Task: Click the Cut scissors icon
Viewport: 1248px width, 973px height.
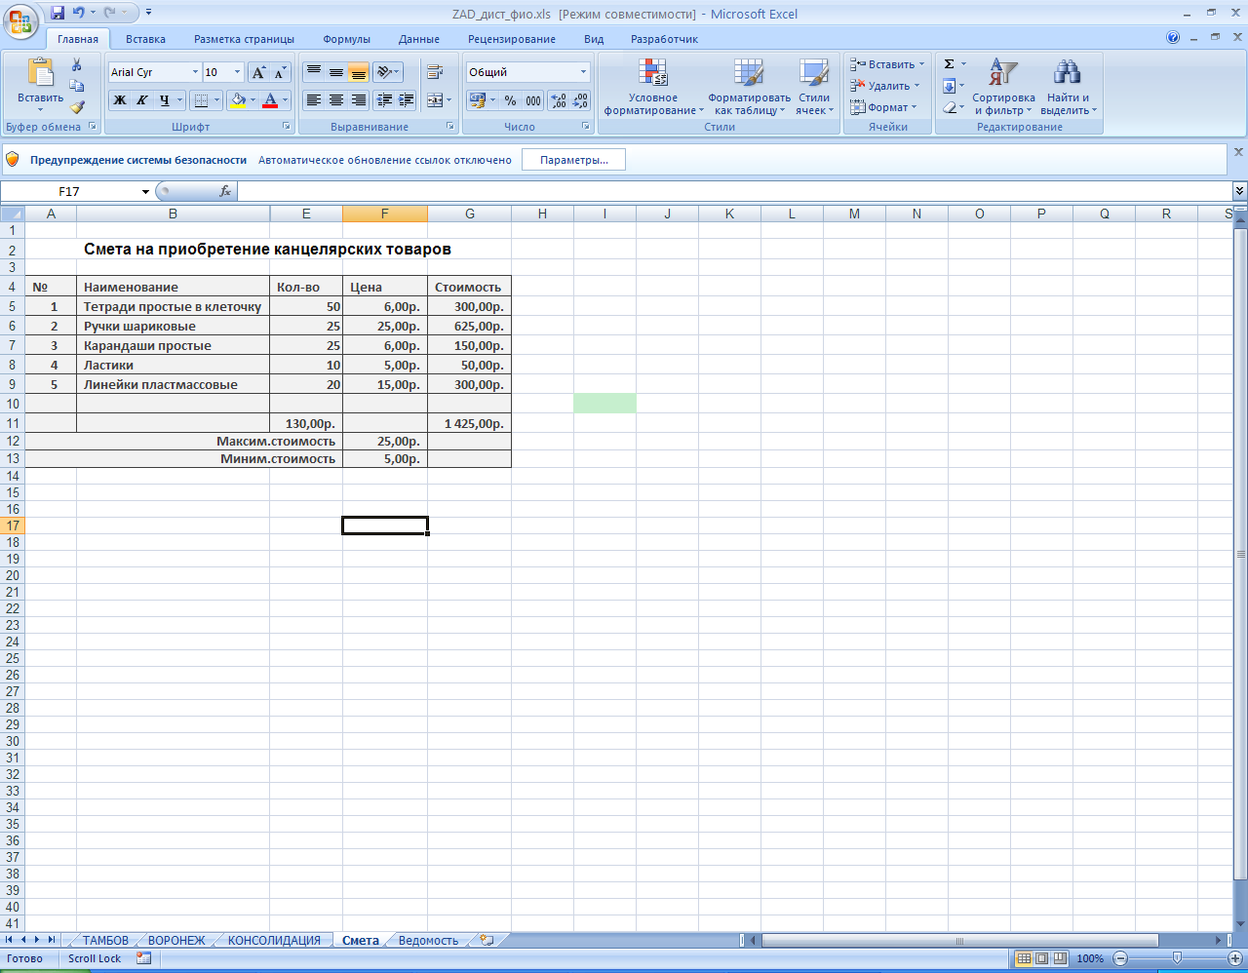Action: (77, 65)
